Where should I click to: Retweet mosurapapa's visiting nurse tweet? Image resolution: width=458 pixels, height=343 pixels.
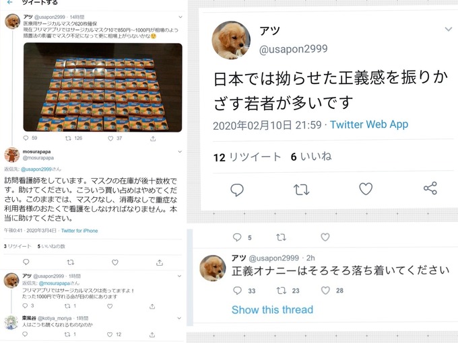click(x=71, y=262)
